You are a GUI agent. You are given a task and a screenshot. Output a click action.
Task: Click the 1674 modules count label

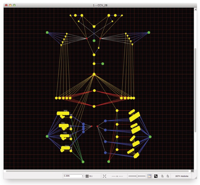click(182, 176)
